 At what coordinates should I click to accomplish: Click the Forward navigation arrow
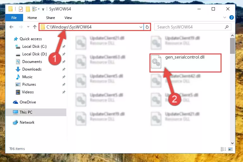click(x=21, y=27)
